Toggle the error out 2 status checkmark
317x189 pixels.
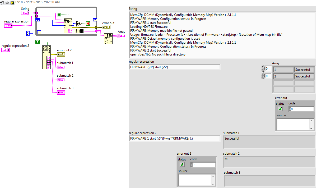(x=182, y=164)
